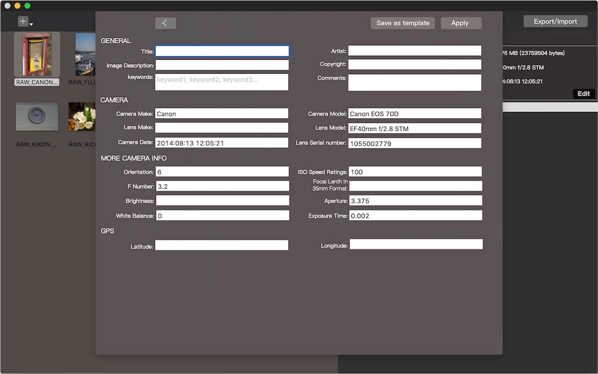This screenshot has height=374, width=598.
Task: Click the macOS green fullscreen window button
Action: coord(27,5)
